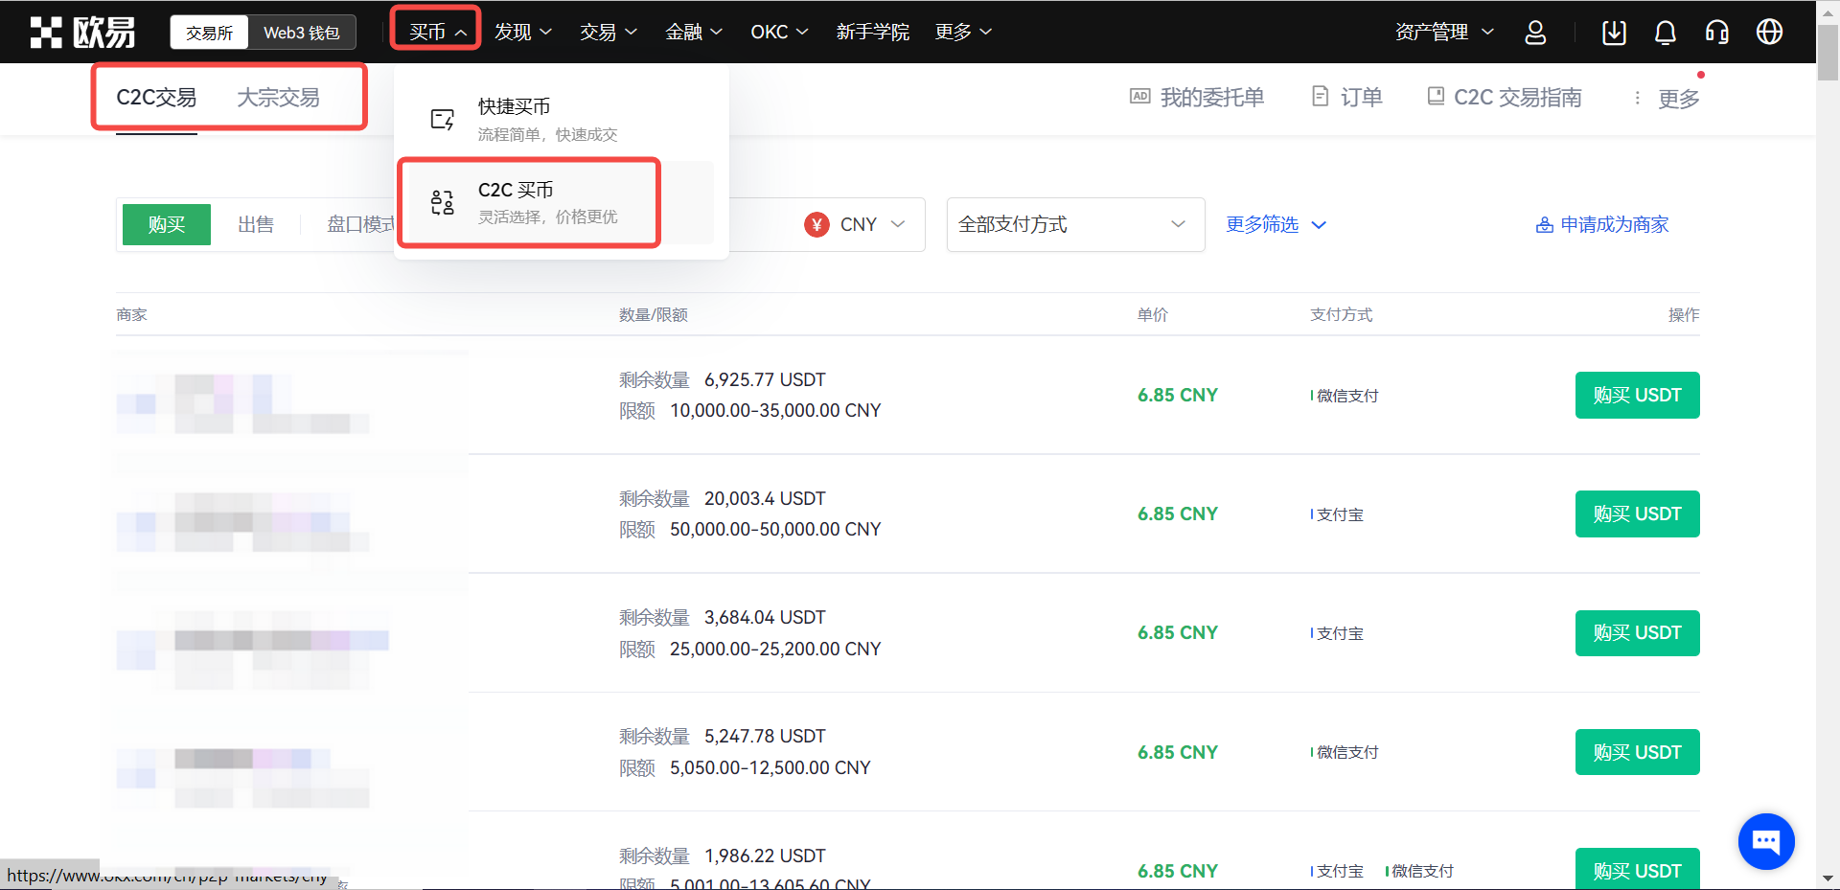Expand 更多筛选 filter options

pyautogui.click(x=1276, y=225)
